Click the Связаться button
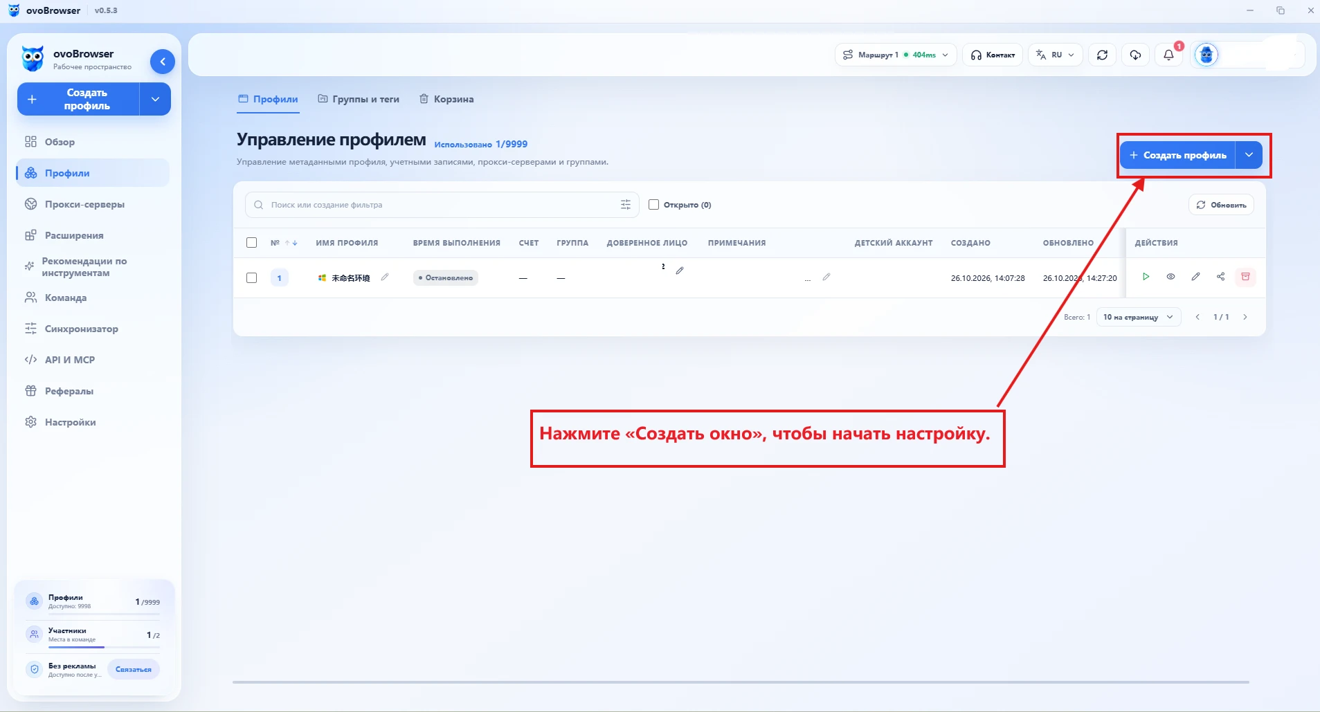The image size is (1320, 712). tap(134, 669)
